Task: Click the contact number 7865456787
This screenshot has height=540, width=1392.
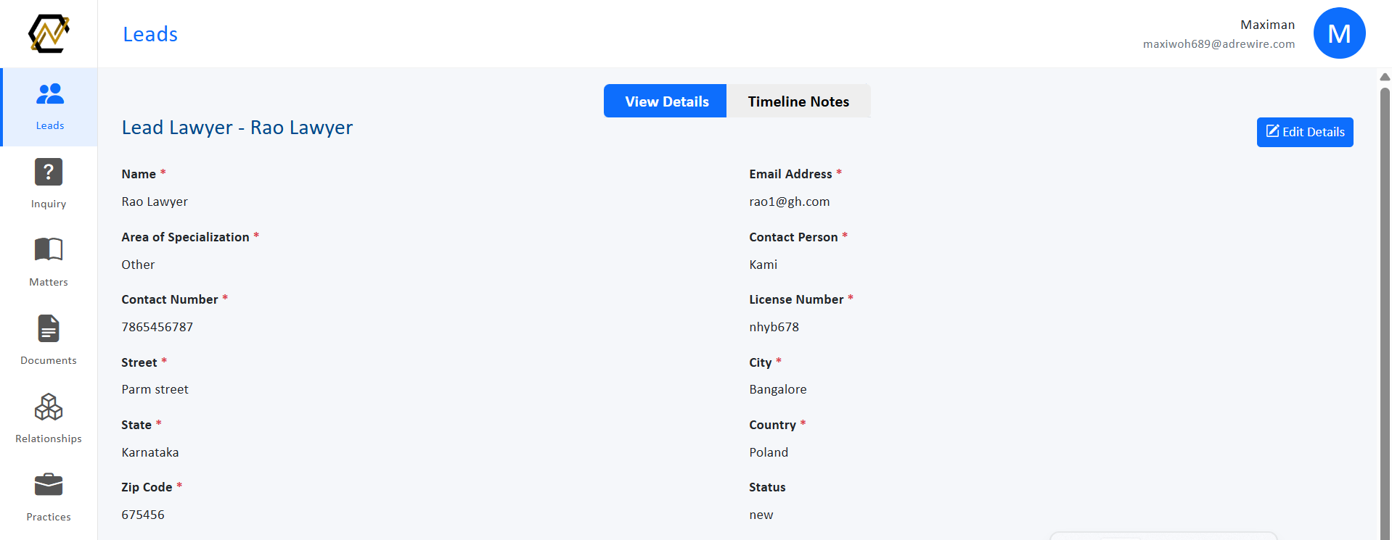Action: pyautogui.click(x=157, y=327)
